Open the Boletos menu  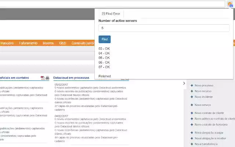point(48,43)
